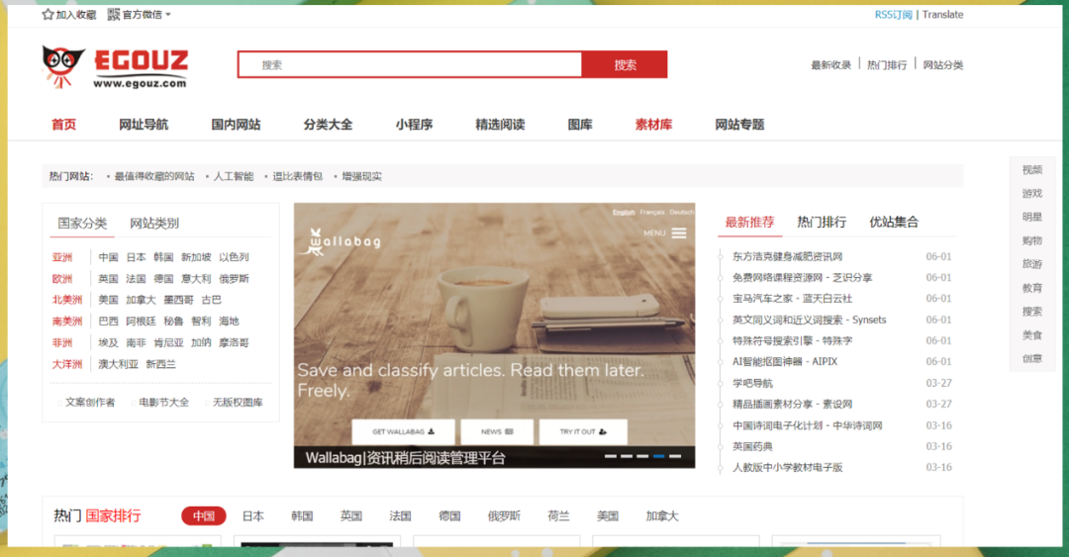
Task: Select the 北美洲 region link
Action: [67, 300]
